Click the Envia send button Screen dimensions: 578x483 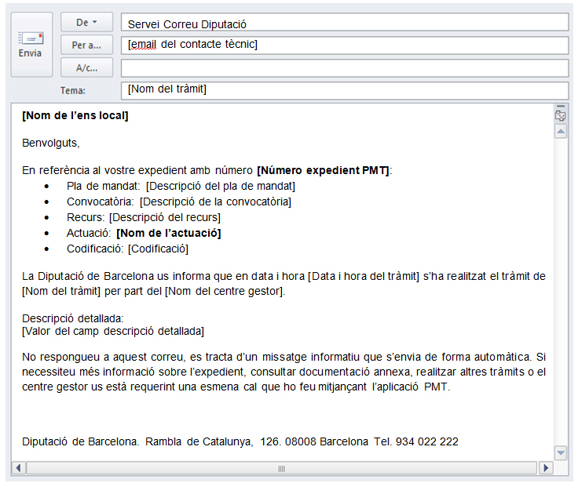tap(31, 45)
